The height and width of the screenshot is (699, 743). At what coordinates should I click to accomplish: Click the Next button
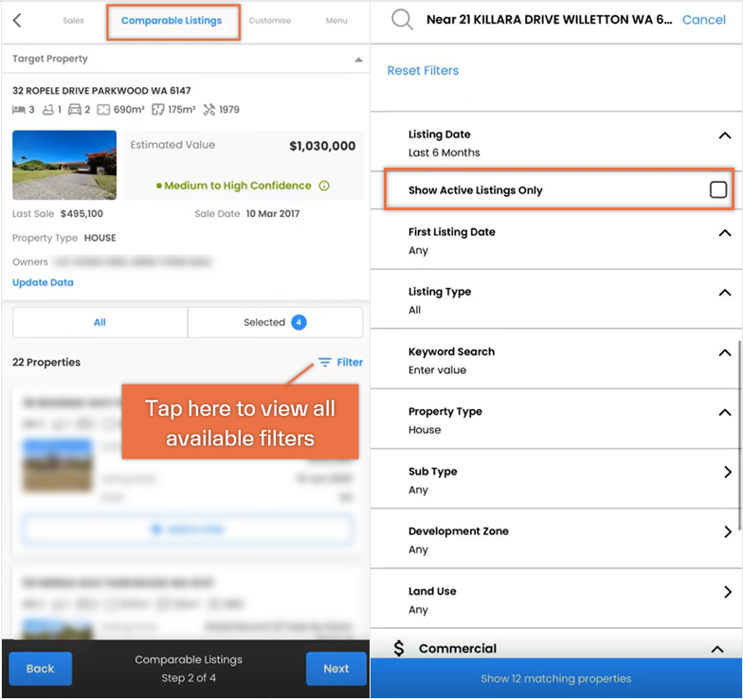pos(335,669)
